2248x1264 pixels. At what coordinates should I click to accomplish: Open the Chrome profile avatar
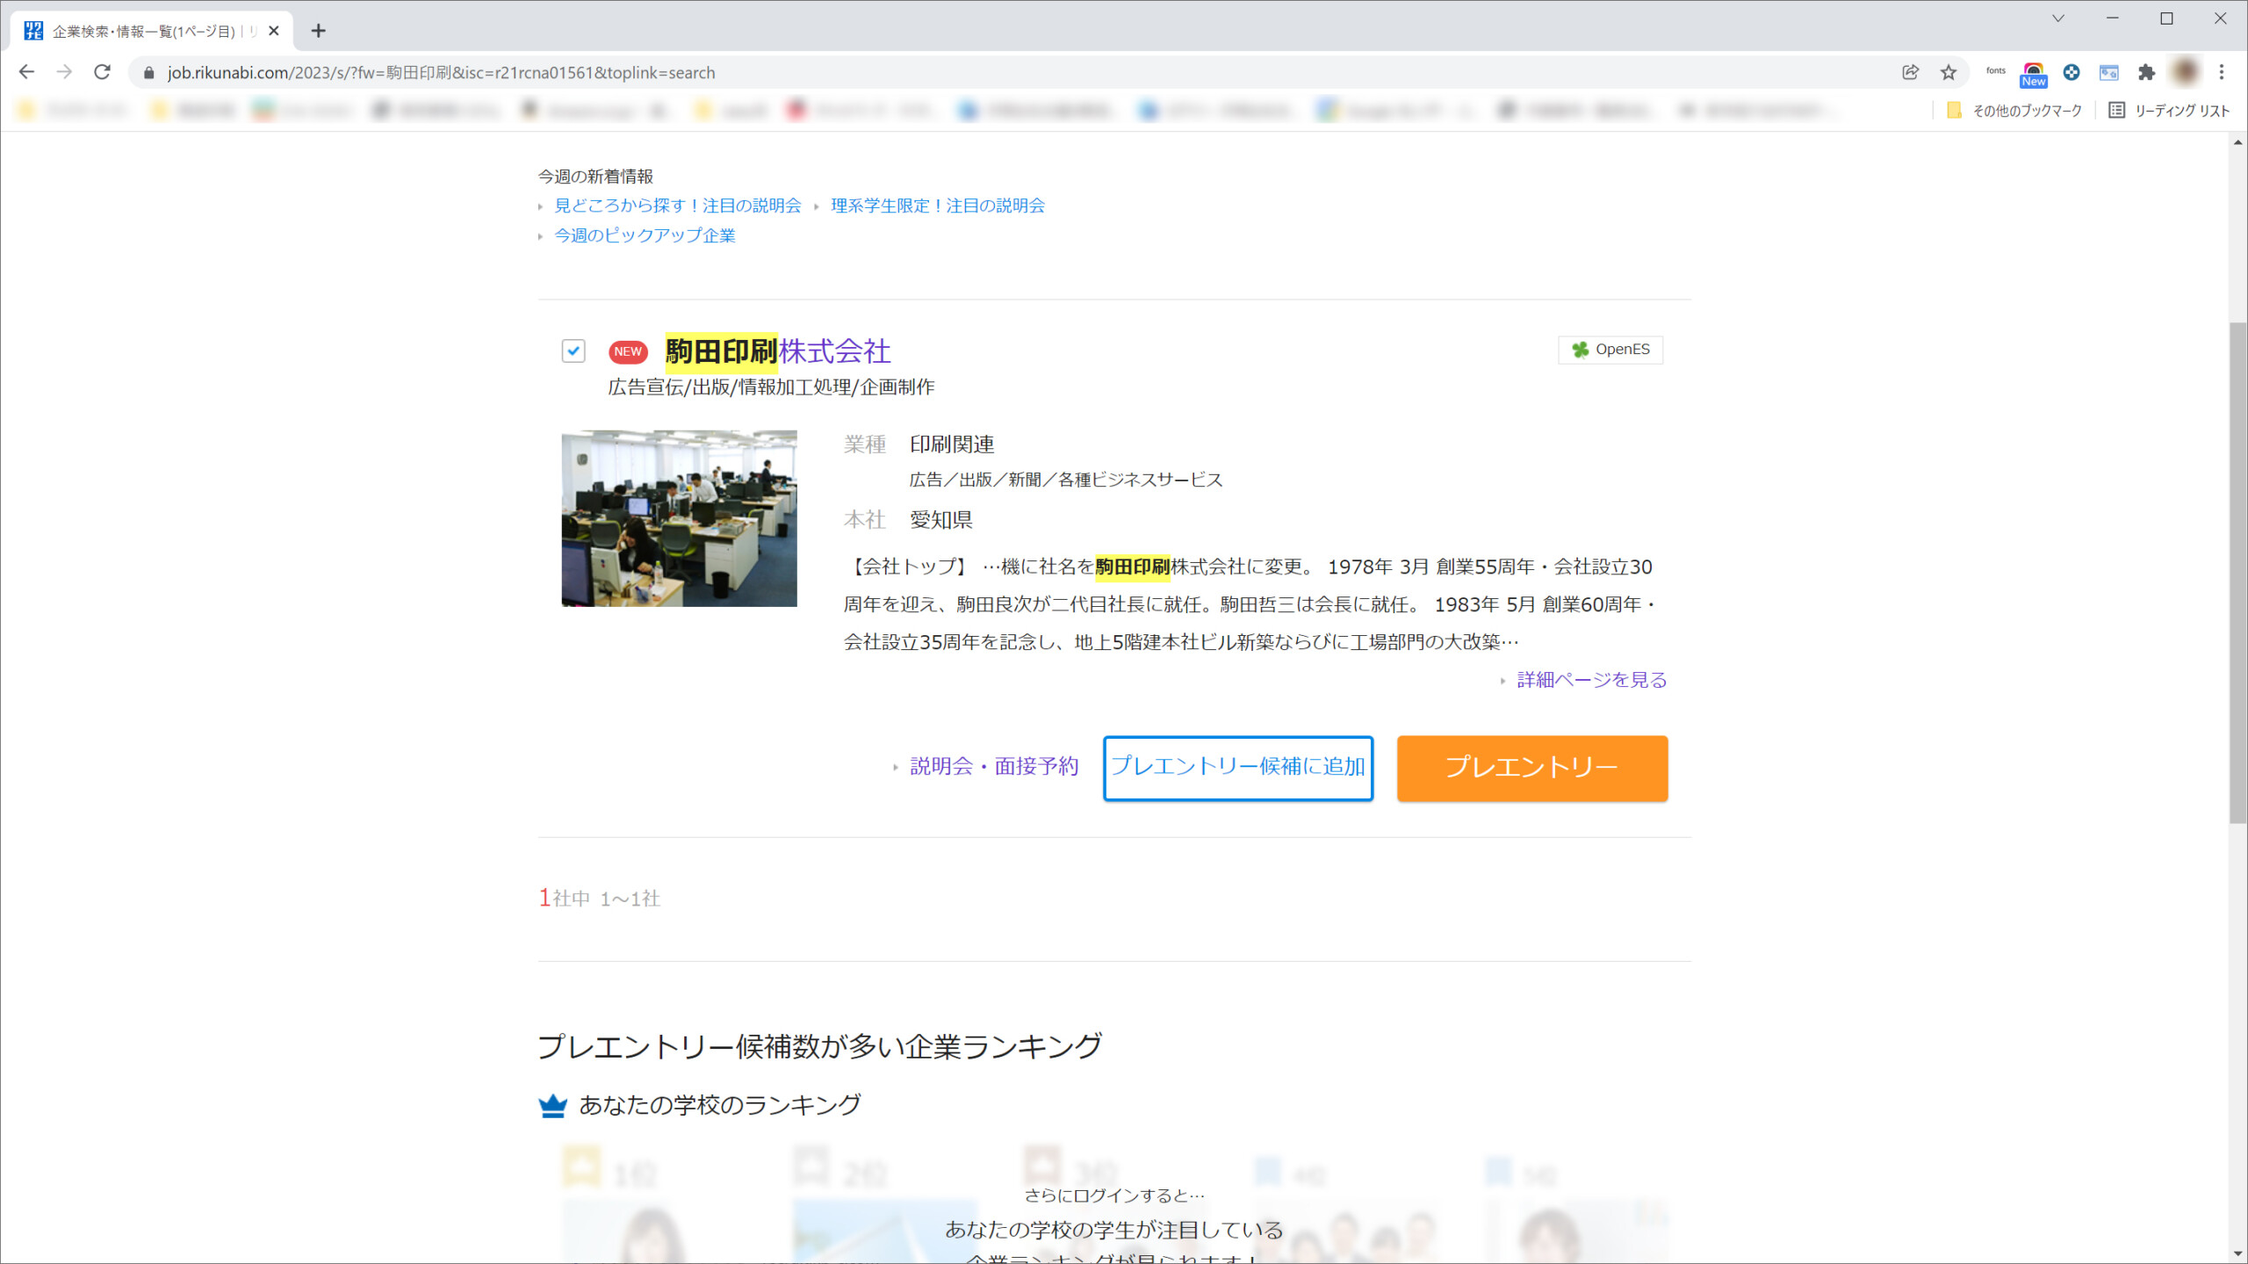click(x=2186, y=72)
